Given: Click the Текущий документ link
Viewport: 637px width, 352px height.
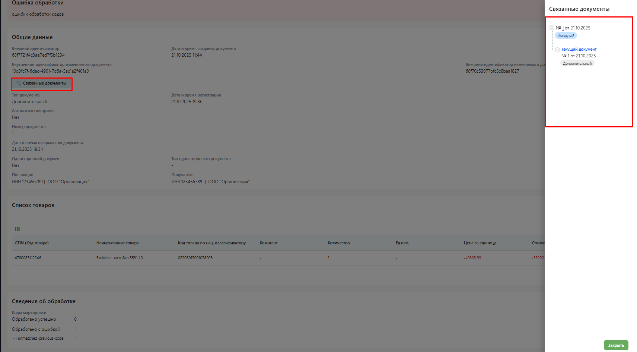Looking at the screenshot, I should 579,49.
